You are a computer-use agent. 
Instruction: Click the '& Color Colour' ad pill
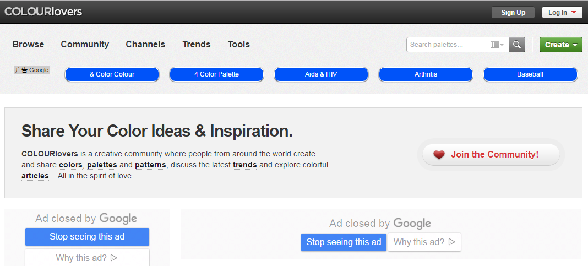tap(112, 74)
